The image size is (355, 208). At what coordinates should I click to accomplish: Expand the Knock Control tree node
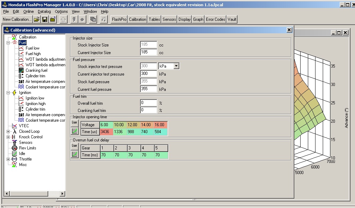click(8, 137)
